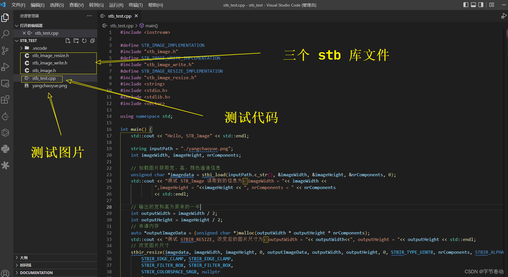Expand the Outline section

(55, 258)
